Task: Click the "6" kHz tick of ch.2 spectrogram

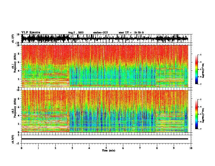Action: 19,107
